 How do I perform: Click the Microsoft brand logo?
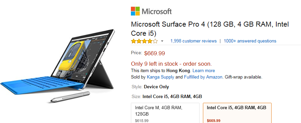tap(151, 11)
